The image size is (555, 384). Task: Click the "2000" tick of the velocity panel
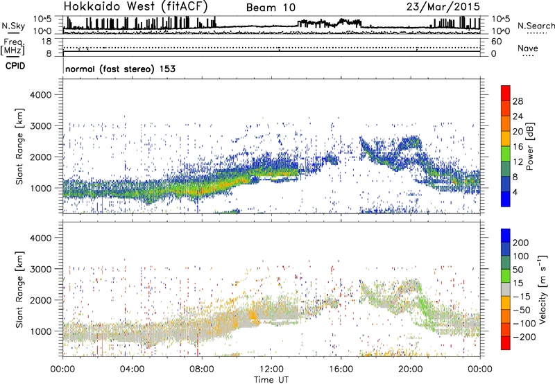pos(41,300)
